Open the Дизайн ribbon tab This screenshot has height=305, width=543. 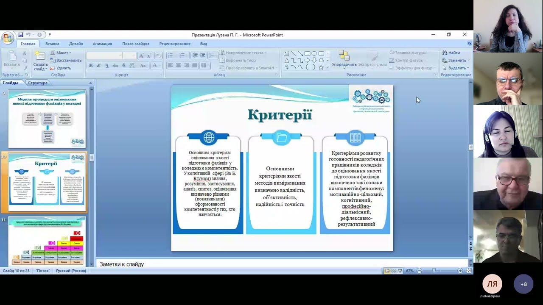coord(76,44)
